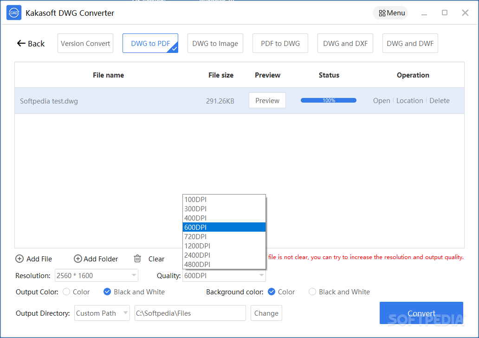
Task: Click the red resolution hint text
Action: tap(365, 257)
